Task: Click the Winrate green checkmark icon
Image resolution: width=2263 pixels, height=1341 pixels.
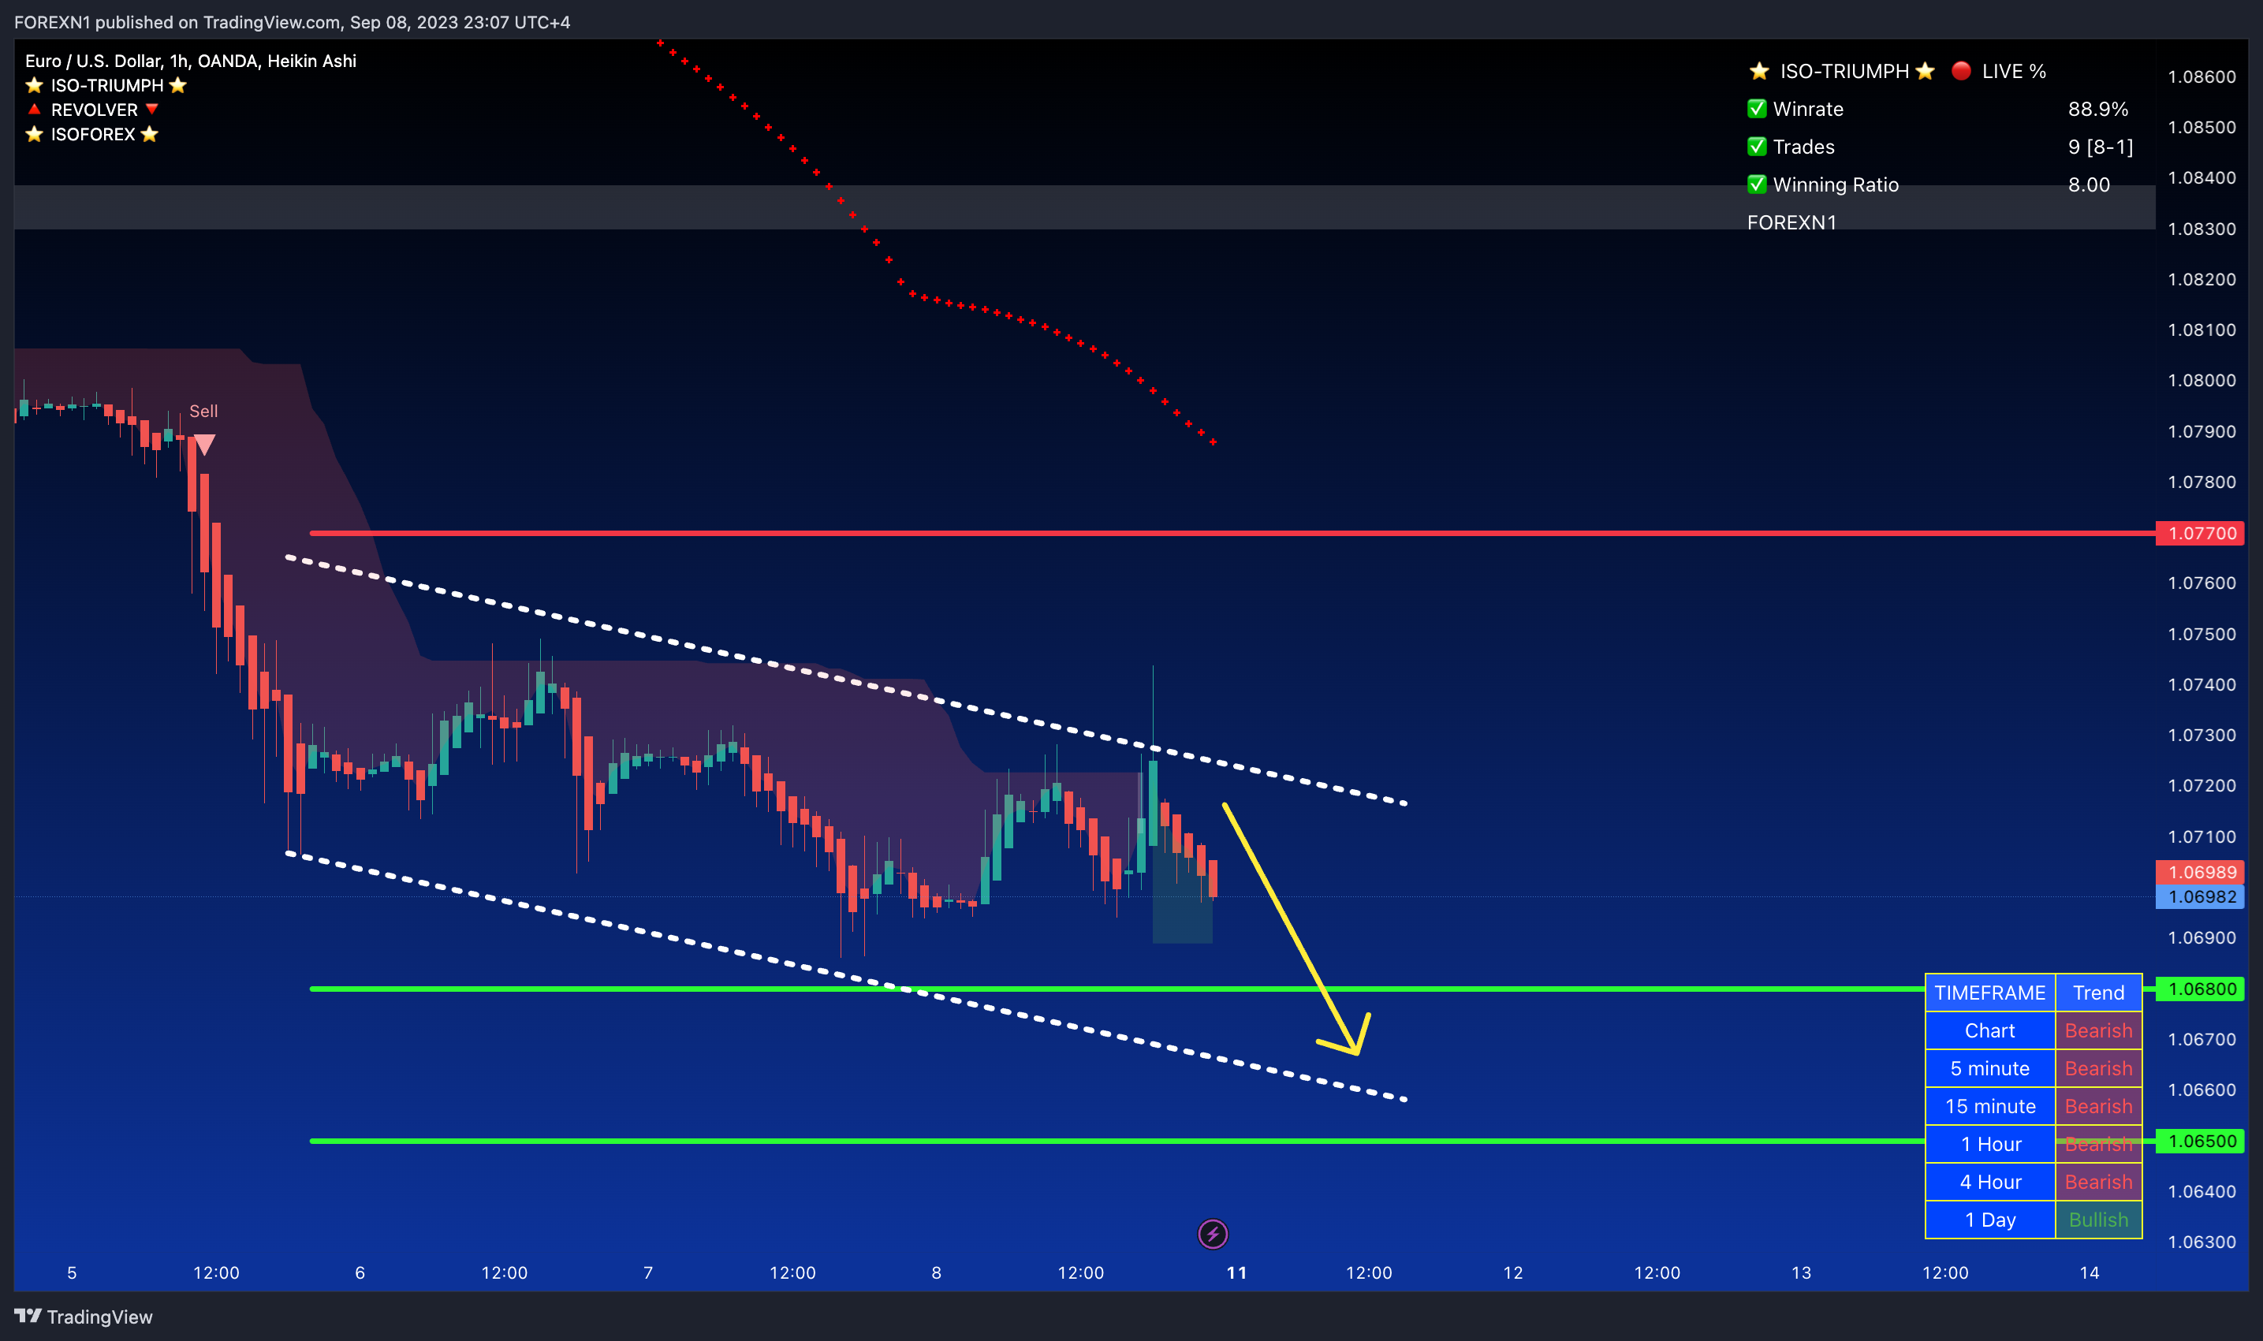Action: (x=1756, y=109)
